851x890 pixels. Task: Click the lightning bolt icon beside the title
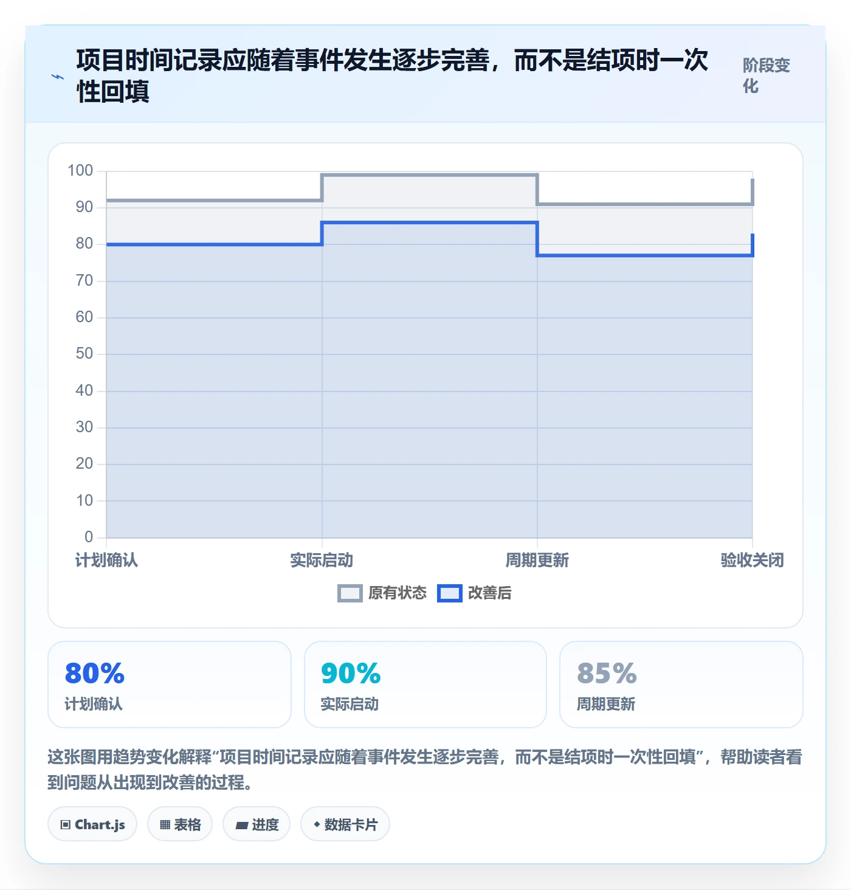[57, 77]
